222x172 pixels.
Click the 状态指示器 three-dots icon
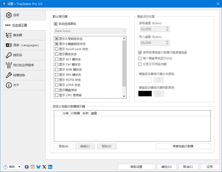[x=8, y=25]
